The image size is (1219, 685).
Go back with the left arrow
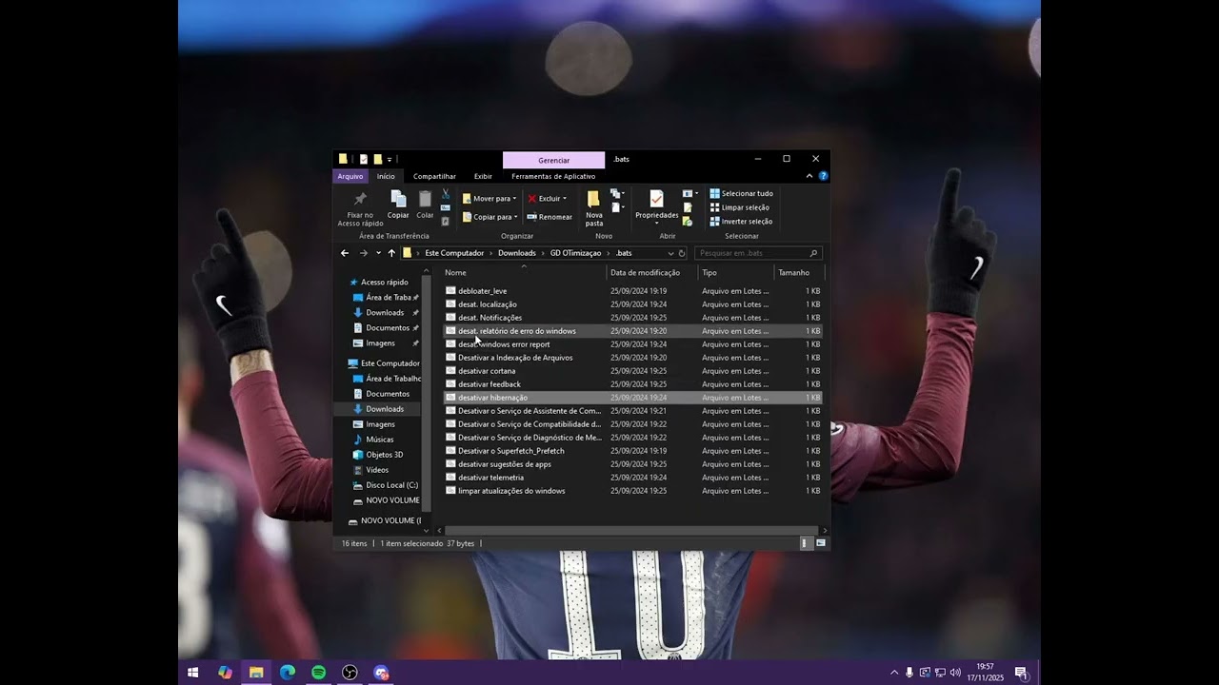coord(345,253)
